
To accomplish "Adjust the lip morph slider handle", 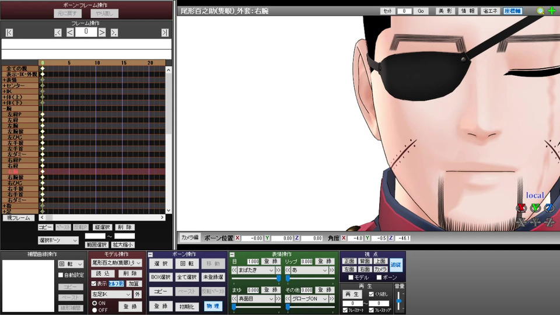I will [288, 278].
